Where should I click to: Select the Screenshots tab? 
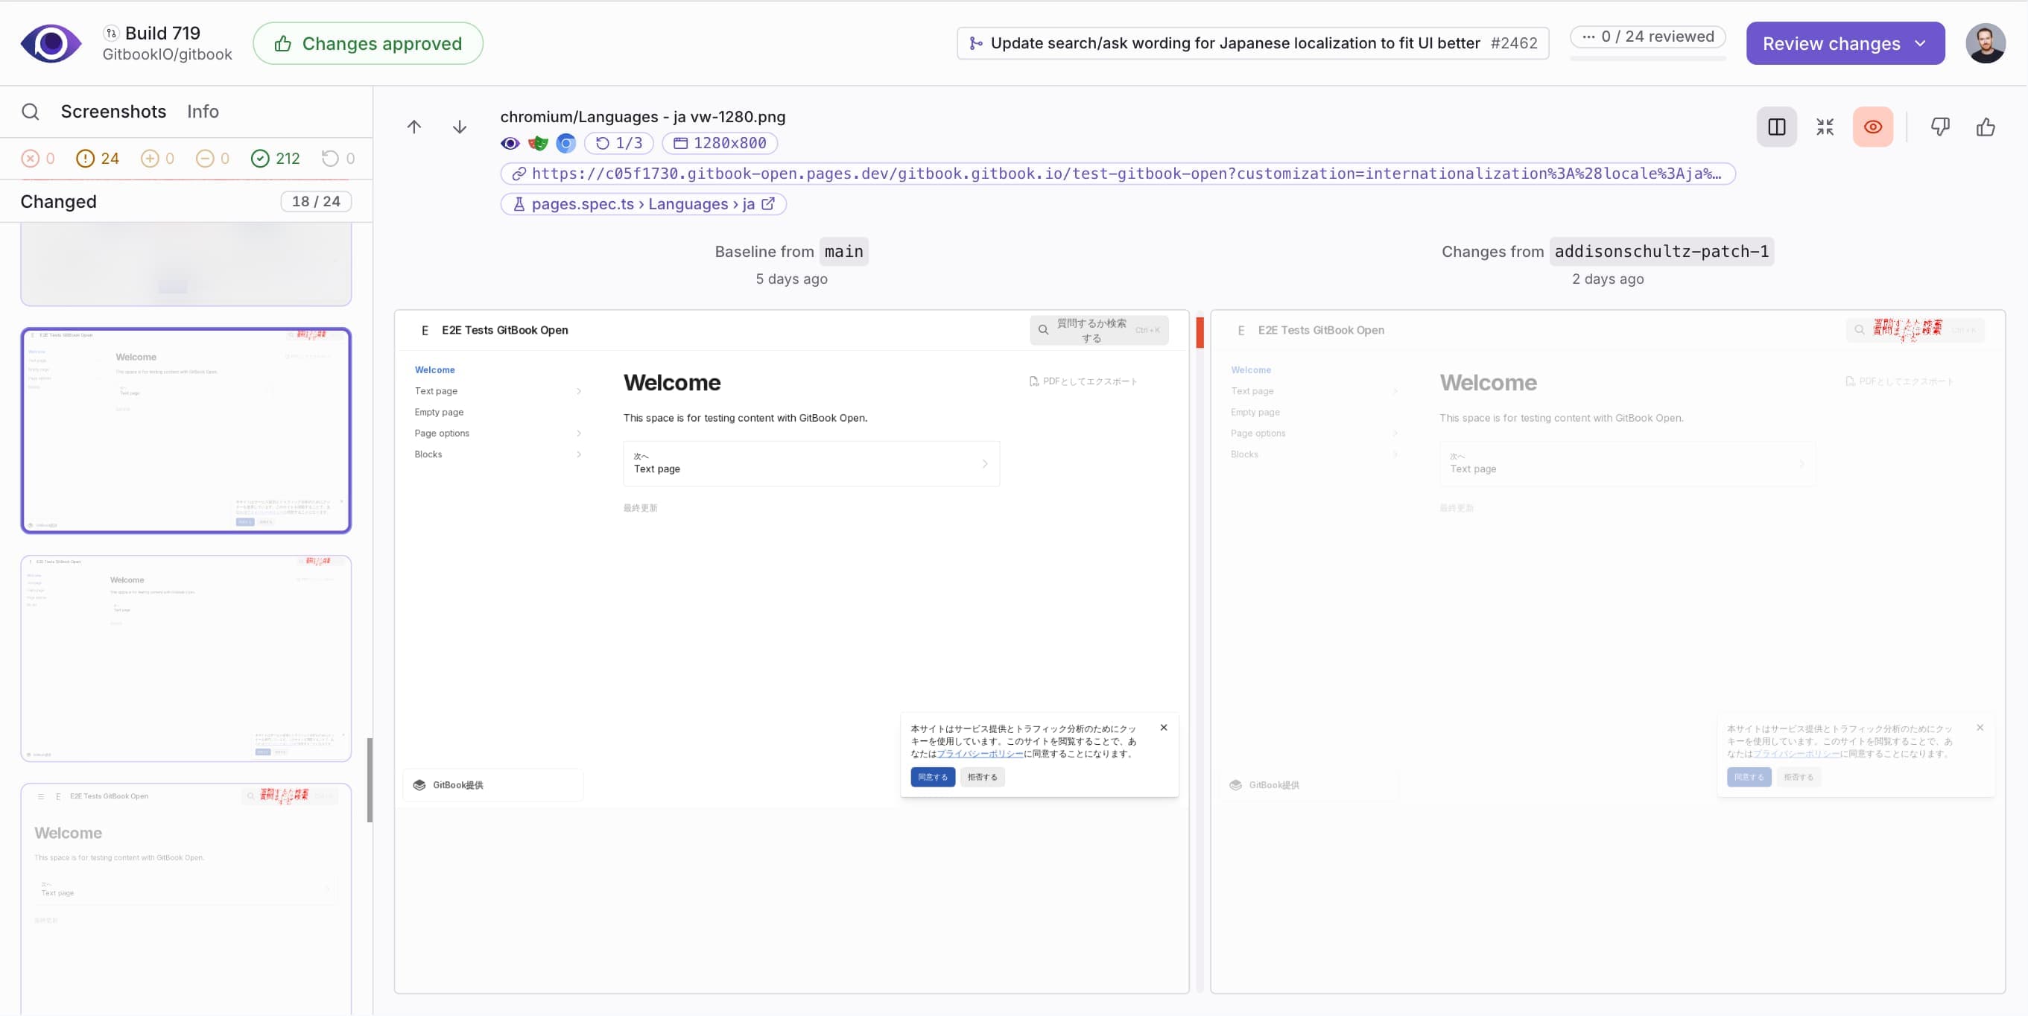tap(113, 112)
